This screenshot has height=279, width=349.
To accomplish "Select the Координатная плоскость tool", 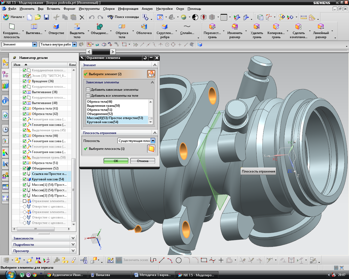I will 12,31.
